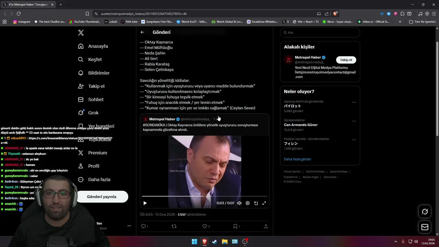Expand options for Can Armando Güner trend
Screen dimensions: 439x247
[354, 121]
